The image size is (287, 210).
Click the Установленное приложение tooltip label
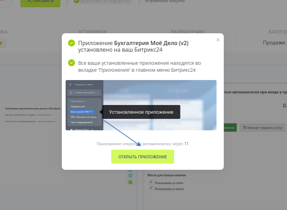pyautogui.click(x=141, y=112)
